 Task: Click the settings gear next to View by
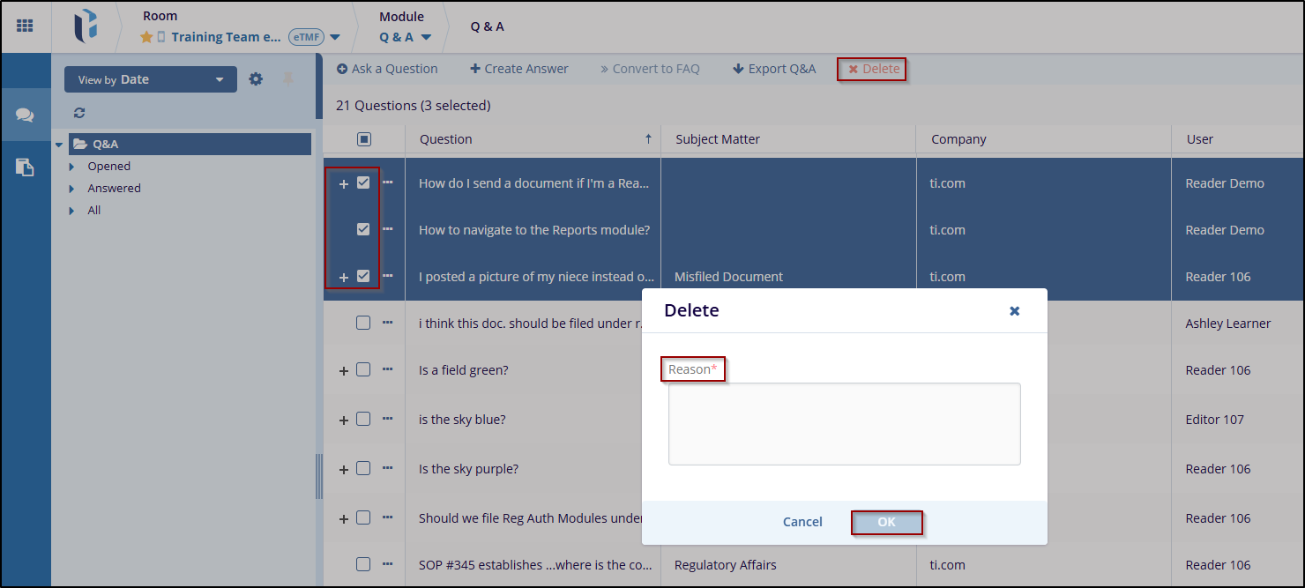click(x=256, y=79)
